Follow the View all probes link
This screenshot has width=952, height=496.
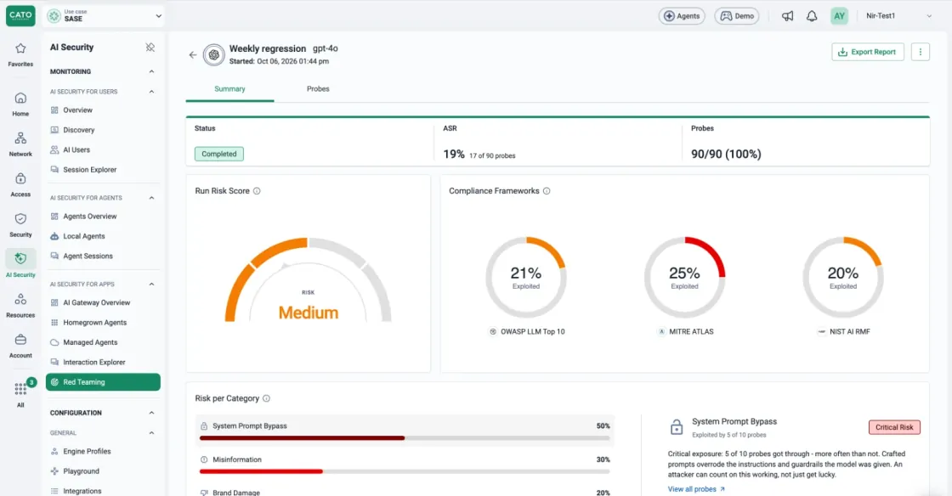(x=696, y=488)
